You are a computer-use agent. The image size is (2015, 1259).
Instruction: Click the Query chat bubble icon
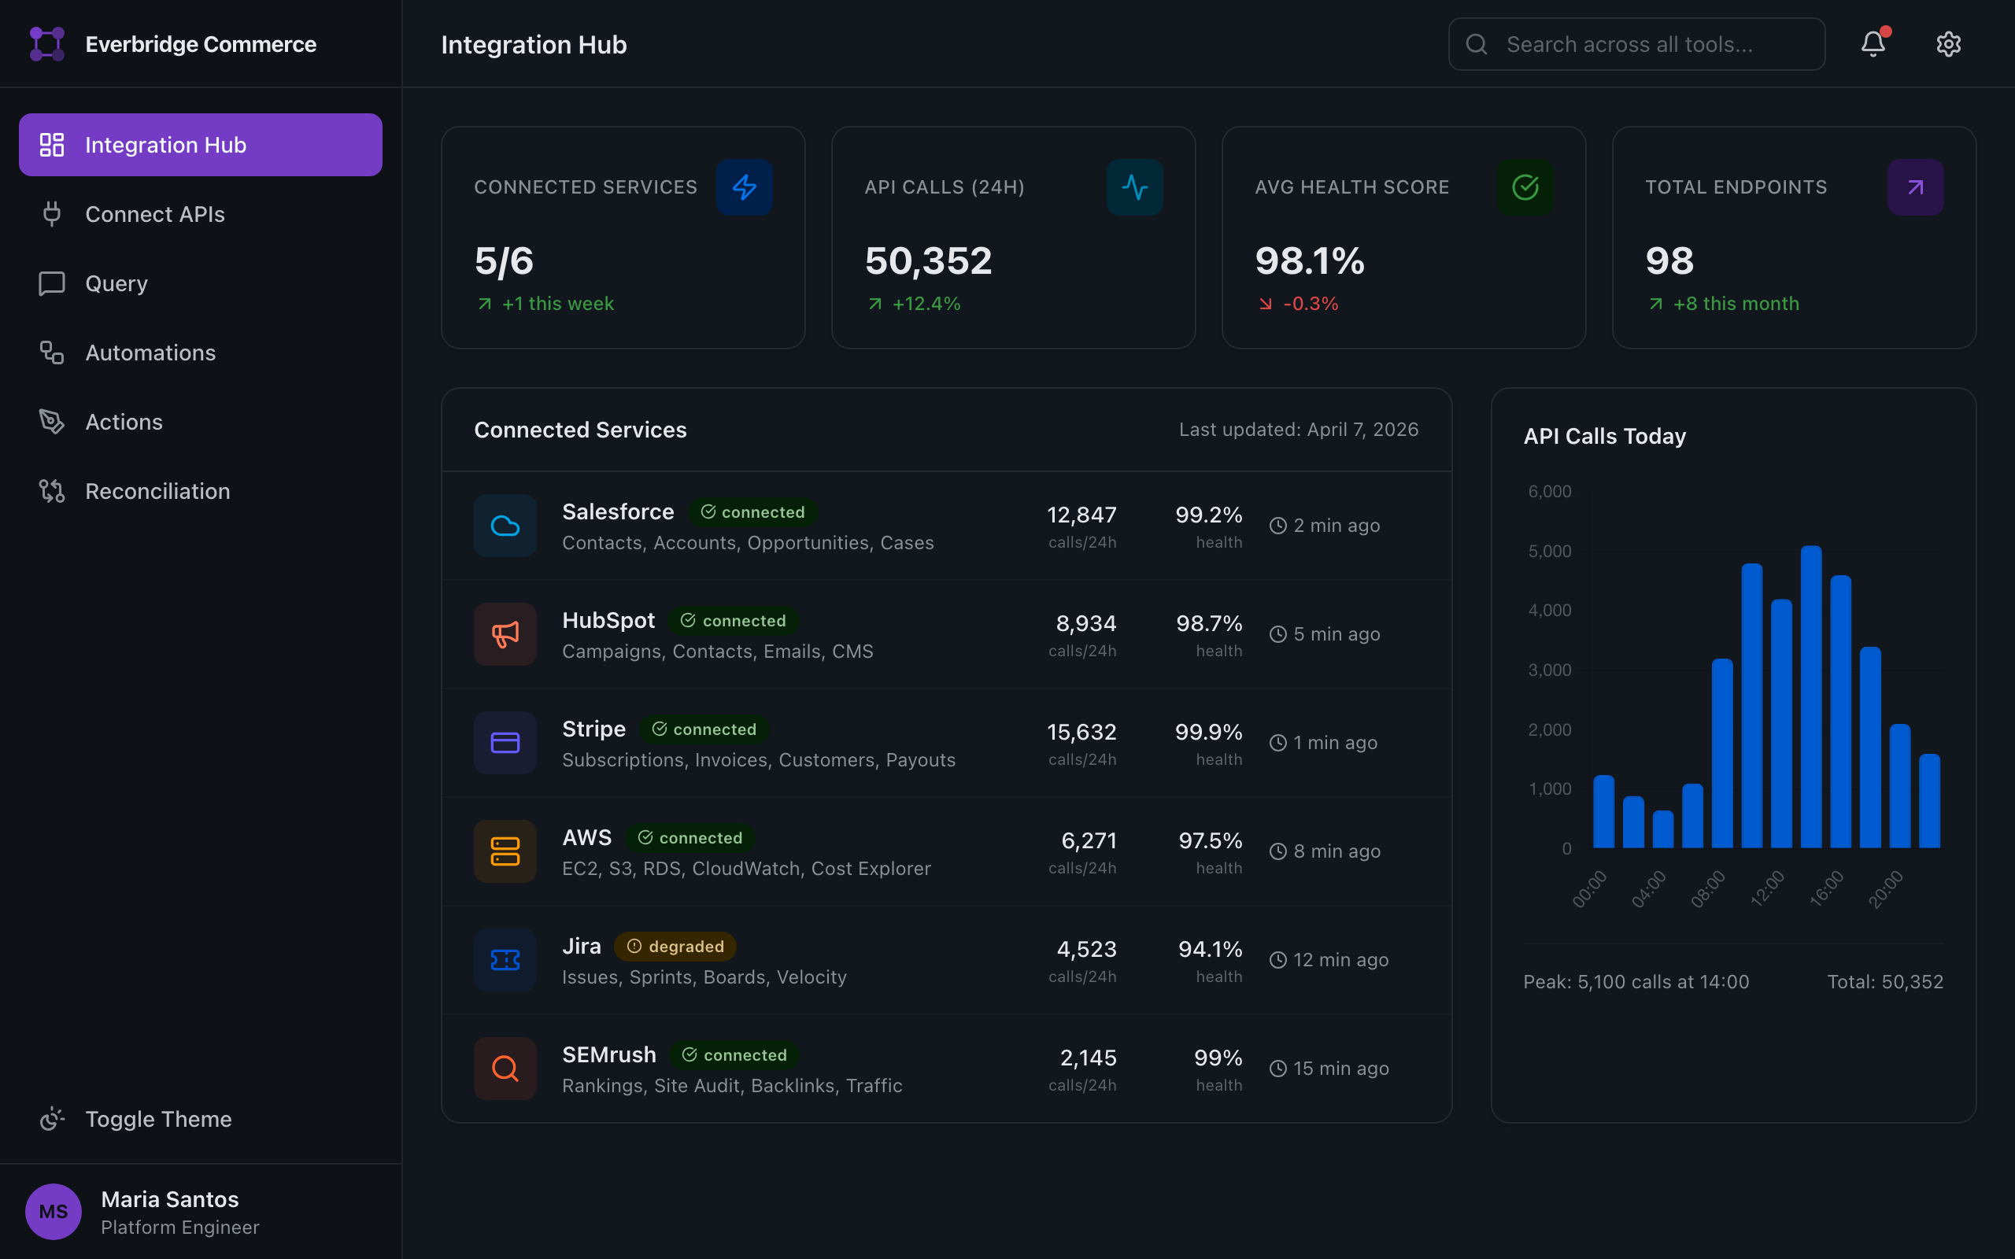pyautogui.click(x=52, y=283)
